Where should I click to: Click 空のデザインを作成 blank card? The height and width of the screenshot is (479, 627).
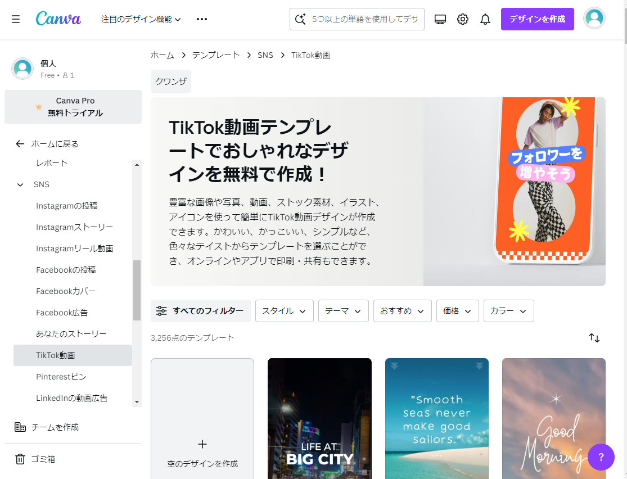[202, 419]
